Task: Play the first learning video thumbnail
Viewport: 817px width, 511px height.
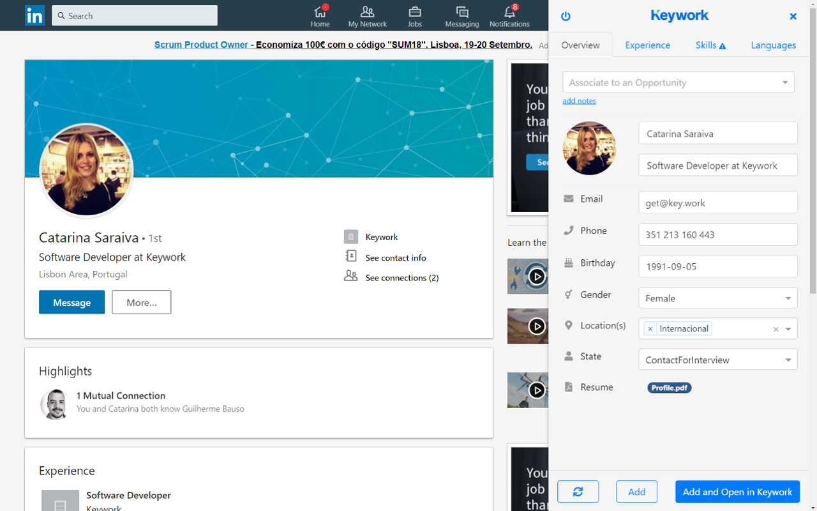Action: click(x=537, y=277)
